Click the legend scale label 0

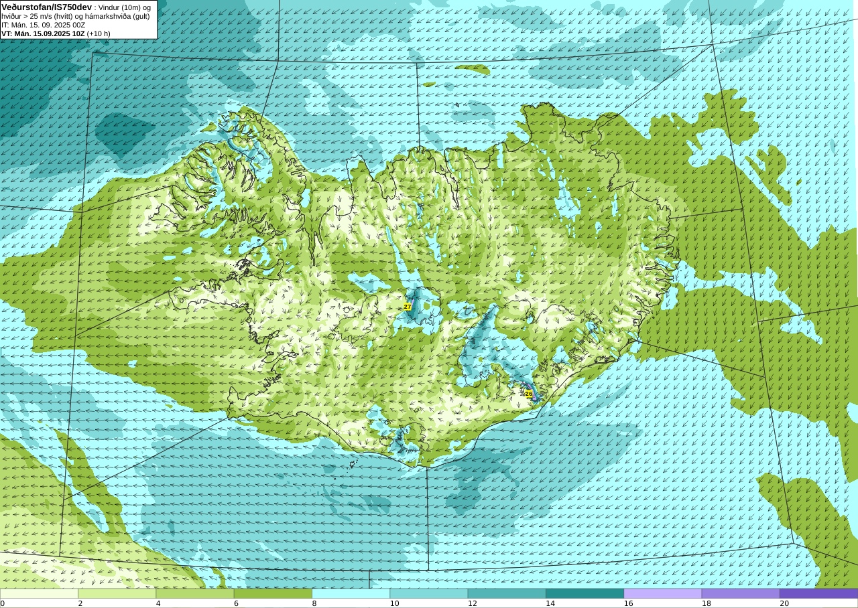point(2,603)
